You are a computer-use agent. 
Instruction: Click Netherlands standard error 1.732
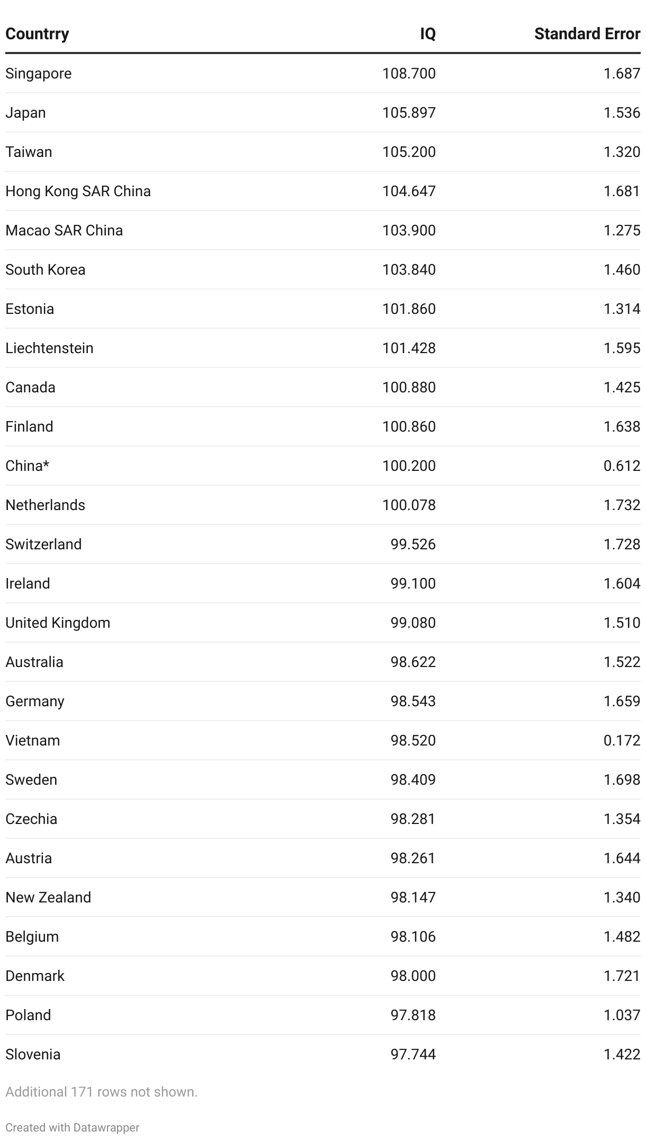622,505
